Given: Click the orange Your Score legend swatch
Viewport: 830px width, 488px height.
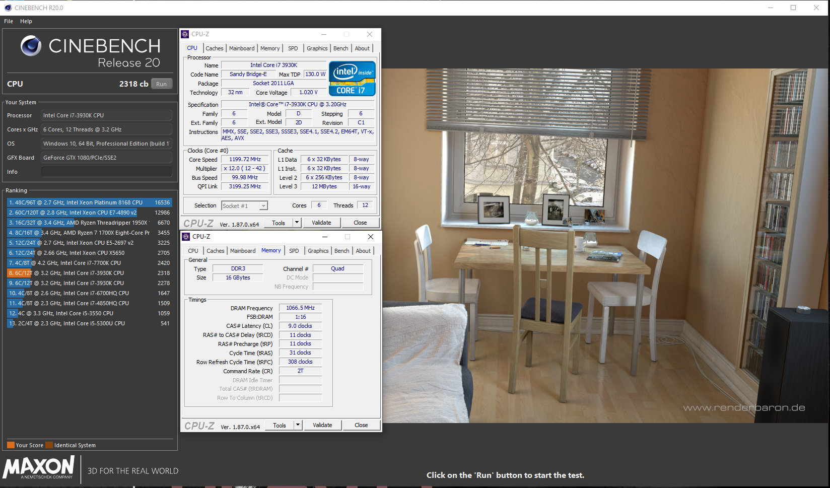Looking at the screenshot, I should tap(11, 445).
